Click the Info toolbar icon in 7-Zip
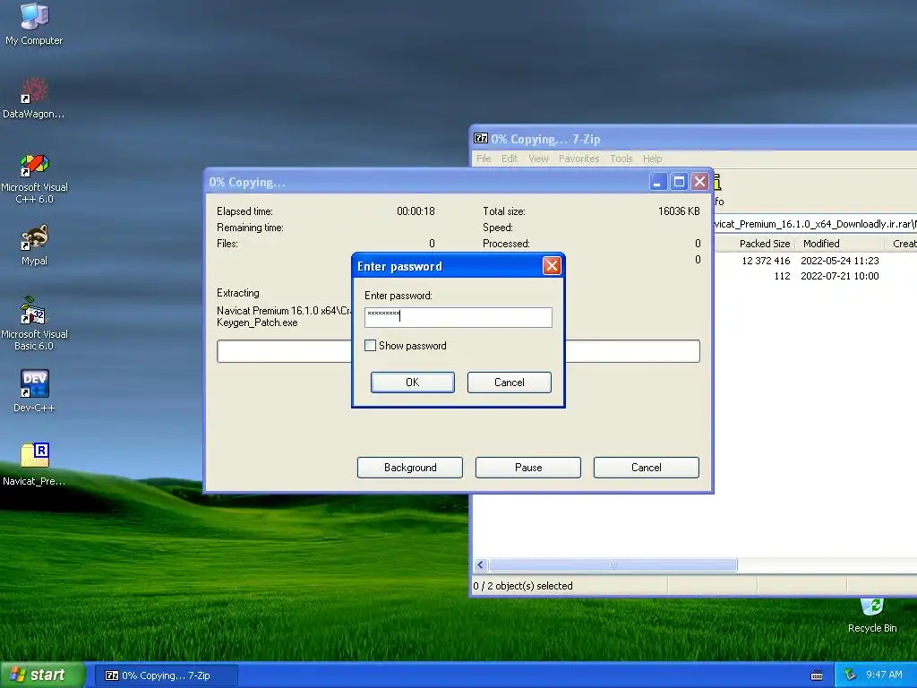The width and height of the screenshot is (917, 688). click(717, 190)
